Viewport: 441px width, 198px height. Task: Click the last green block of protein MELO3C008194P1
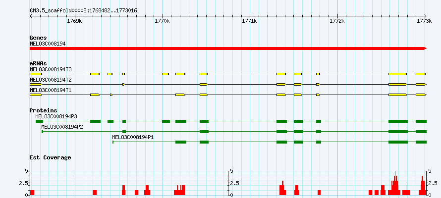[x=421, y=142]
